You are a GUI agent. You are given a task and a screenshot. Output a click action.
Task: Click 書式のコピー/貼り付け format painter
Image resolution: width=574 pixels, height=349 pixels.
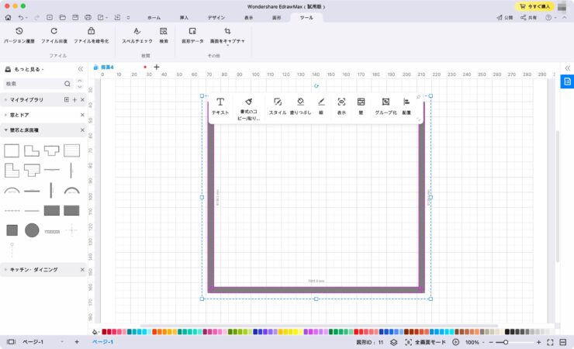click(248, 109)
